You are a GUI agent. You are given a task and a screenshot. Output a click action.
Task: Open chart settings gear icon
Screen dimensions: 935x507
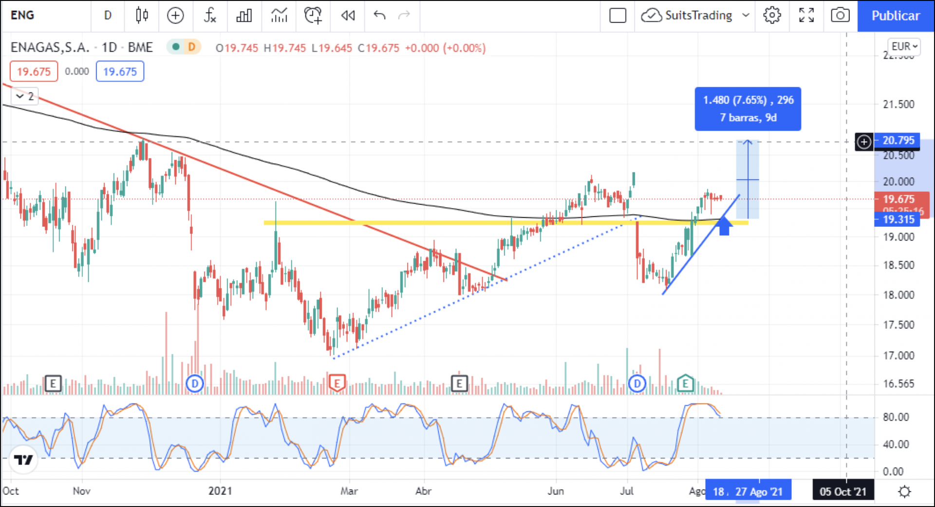(x=772, y=16)
